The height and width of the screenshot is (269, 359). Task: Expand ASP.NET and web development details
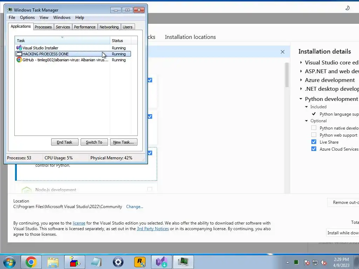tap(301, 71)
